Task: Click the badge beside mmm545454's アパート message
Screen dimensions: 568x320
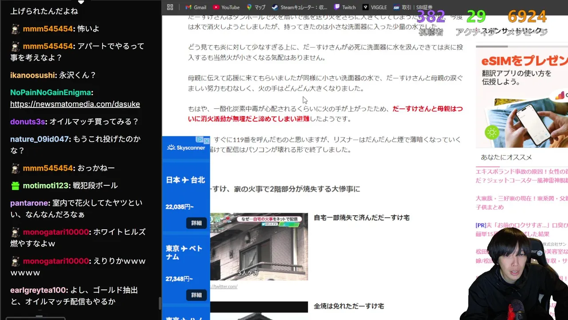Action: pos(16,46)
